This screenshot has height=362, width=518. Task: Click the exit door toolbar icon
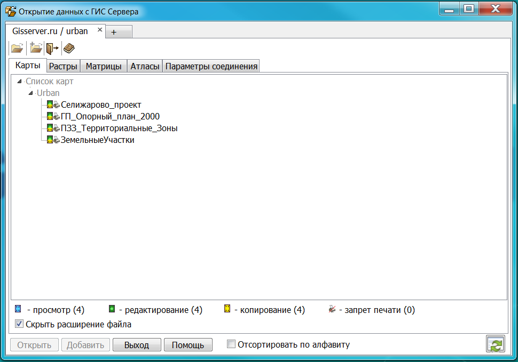click(52, 49)
